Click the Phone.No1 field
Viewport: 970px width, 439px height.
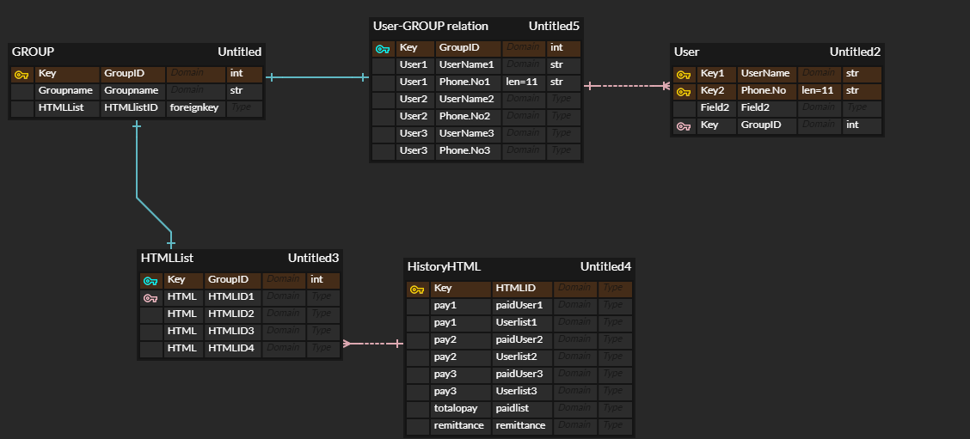(x=469, y=82)
